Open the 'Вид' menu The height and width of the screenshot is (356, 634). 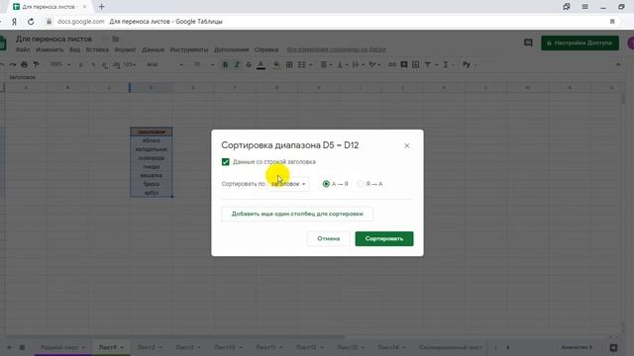click(x=75, y=49)
